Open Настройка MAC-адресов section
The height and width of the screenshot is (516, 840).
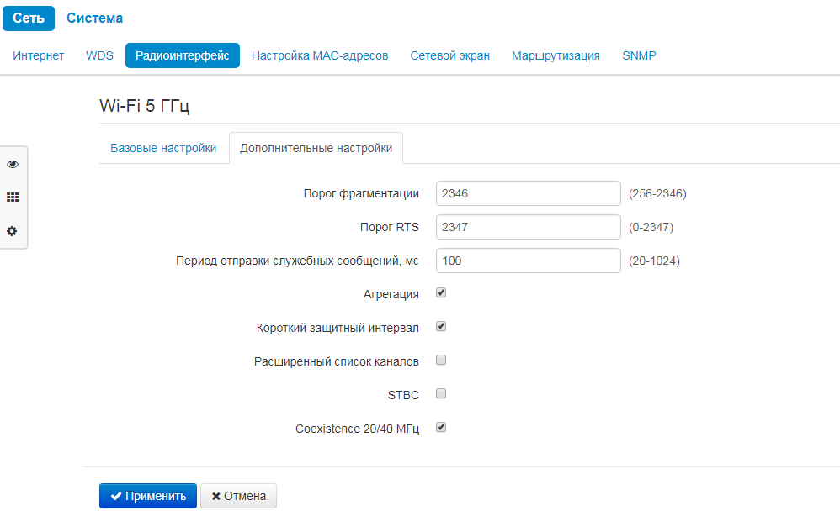pyautogui.click(x=320, y=55)
